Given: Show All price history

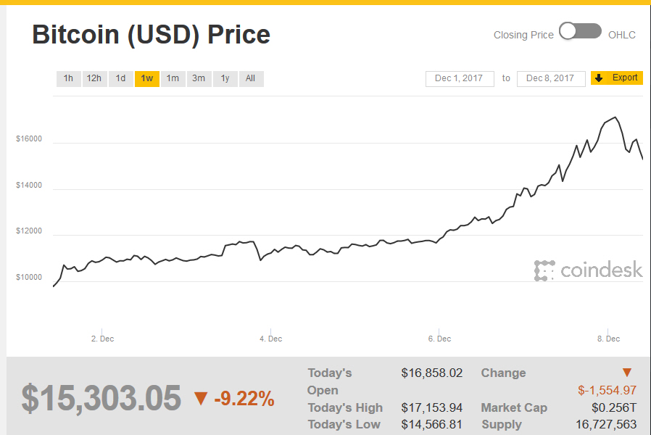Looking at the screenshot, I should click(250, 78).
